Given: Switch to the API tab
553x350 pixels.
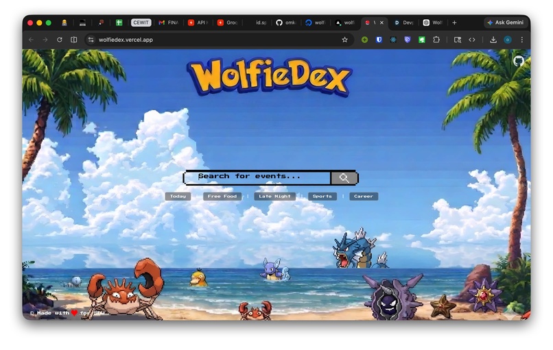Looking at the screenshot, I should coord(198,23).
